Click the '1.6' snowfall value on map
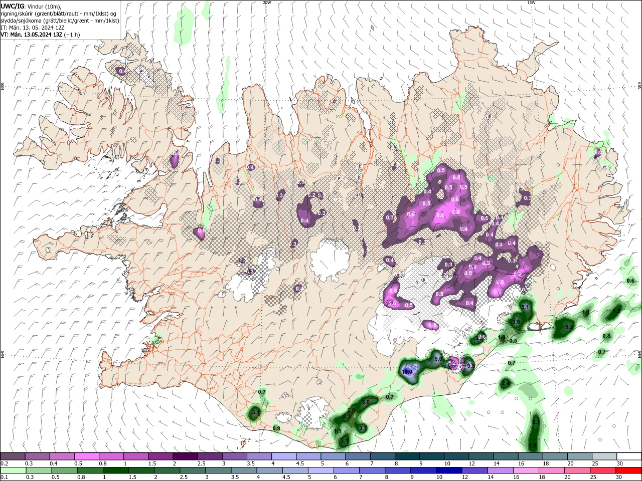The image size is (642, 481). click(x=392, y=303)
